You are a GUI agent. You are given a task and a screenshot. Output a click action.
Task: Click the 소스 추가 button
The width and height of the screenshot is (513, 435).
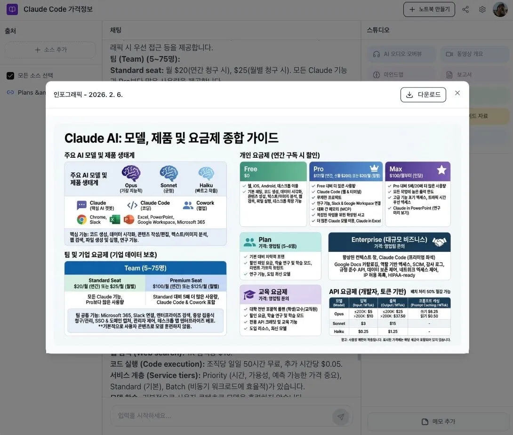coord(50,50)
